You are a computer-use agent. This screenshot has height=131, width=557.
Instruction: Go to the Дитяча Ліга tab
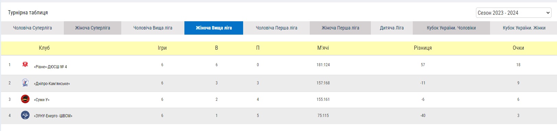tap(392, 28)
